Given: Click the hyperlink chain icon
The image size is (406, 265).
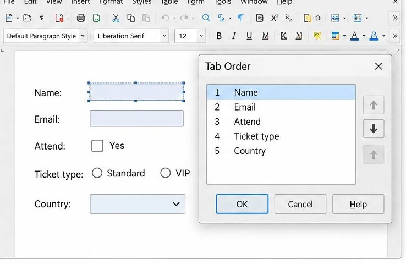Looking at the screenshot, I should coord(221,18).
